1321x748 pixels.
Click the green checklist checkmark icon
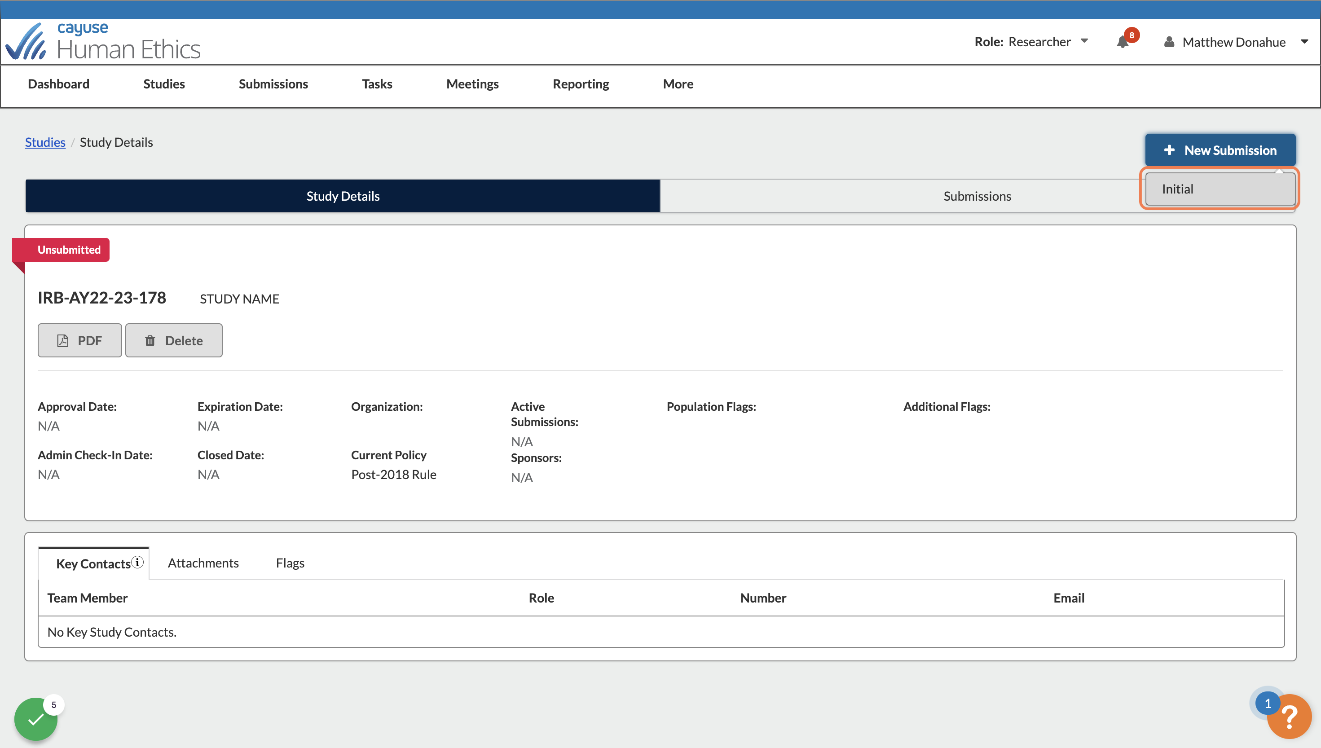point(35,719)
